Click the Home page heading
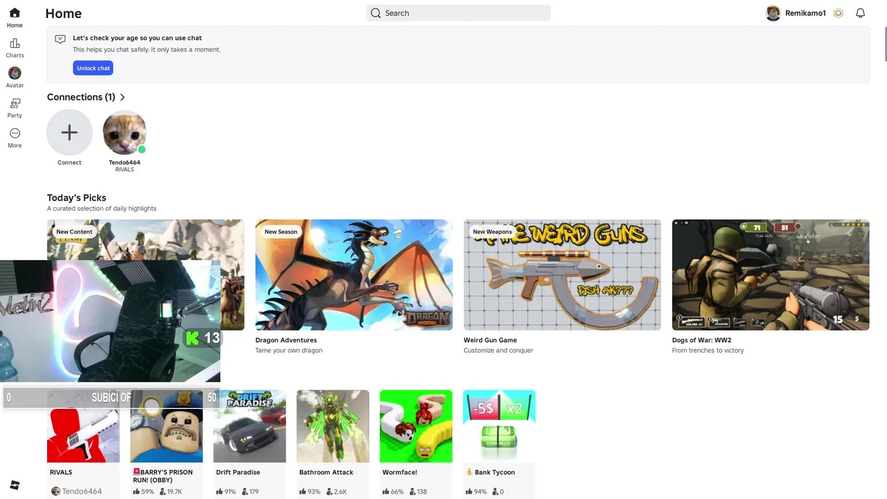This screenshot has width=887, height=499. point(63,13)
